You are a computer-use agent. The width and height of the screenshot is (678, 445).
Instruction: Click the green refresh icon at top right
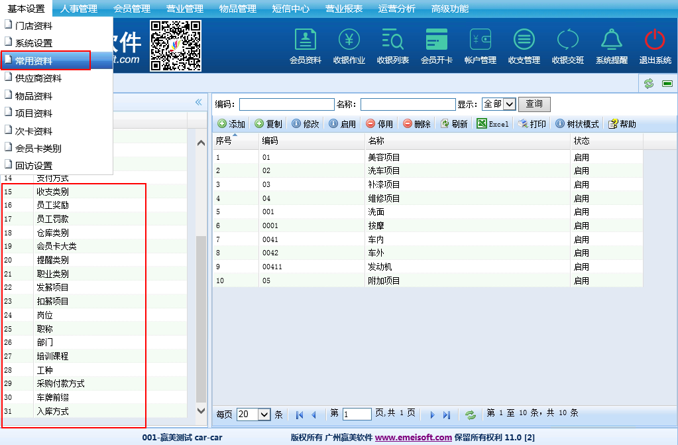click(x=649, y=83)
